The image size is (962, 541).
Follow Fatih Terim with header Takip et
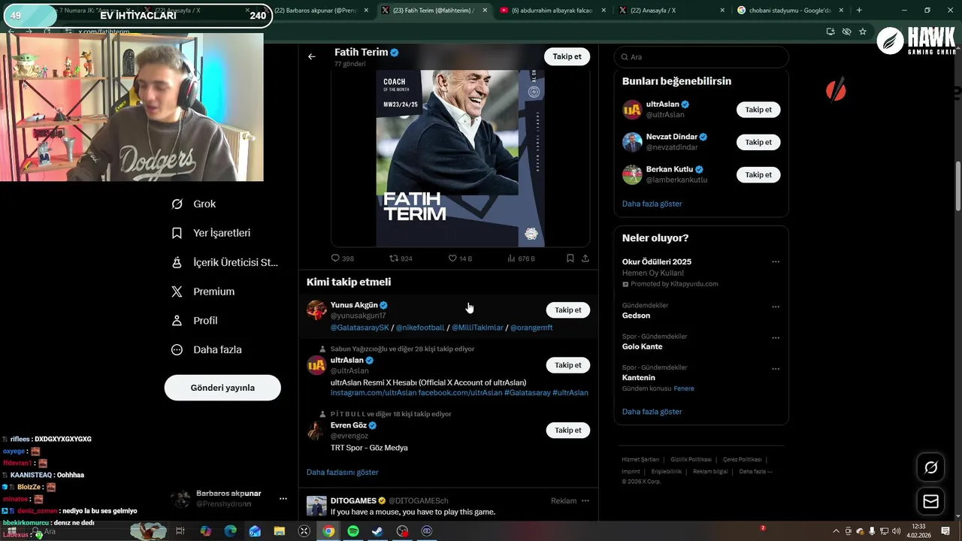click(x=567, y=56)
